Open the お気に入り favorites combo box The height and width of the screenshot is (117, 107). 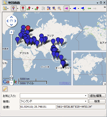click(x=54, y=96)
